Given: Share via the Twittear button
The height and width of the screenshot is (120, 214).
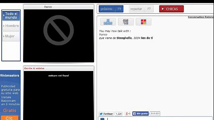Looking at the screenshot, I should tap(106, 114).
